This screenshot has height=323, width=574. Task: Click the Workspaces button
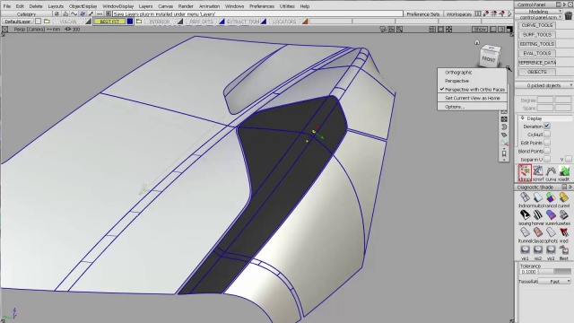(458, 14)
